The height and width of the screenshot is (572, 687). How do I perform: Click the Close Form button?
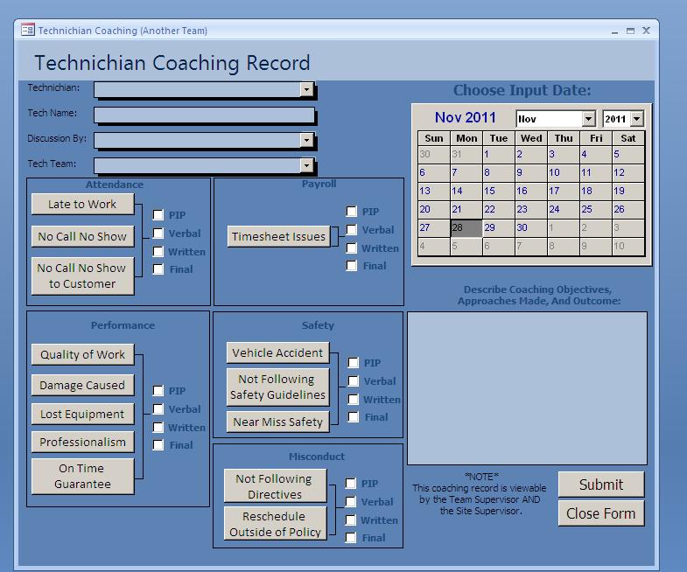(600, 513)
